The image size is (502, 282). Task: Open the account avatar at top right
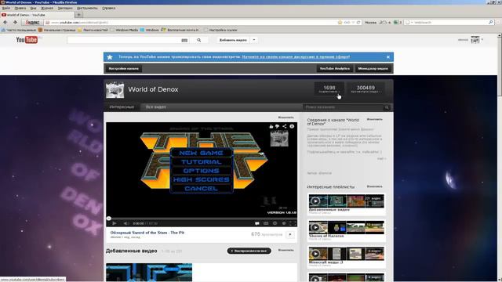[475, 40]
